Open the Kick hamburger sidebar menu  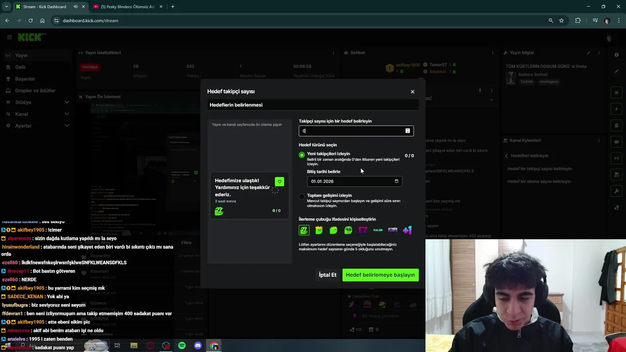[9, 37]
